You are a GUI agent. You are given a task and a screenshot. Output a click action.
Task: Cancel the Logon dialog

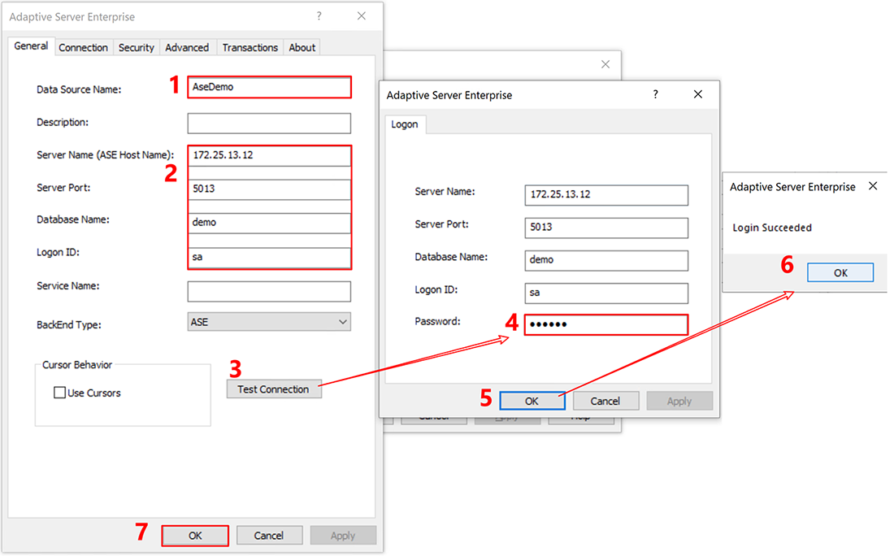pyautogui.click(x=605, y=401)
